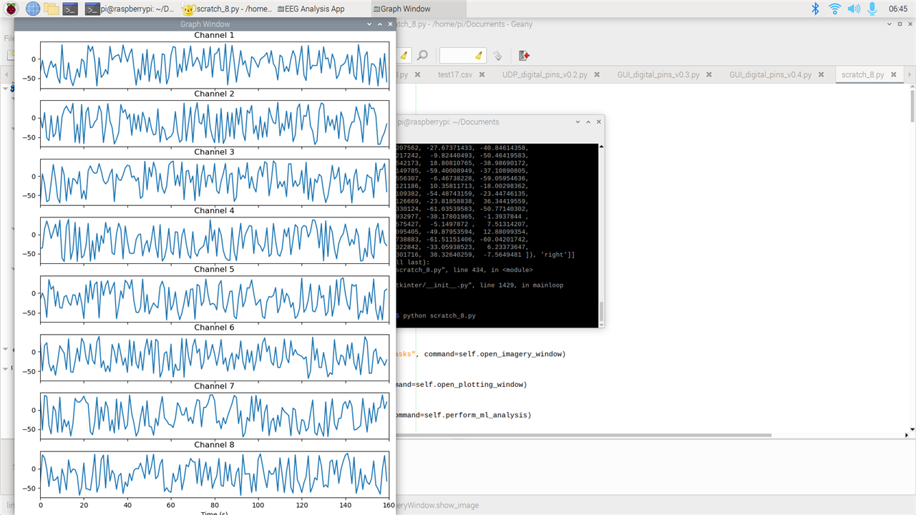The image size is (916, 515).
Task: Switch to the UDP_digital_pins_v0.2.py tab
Action: pos(545,74)
